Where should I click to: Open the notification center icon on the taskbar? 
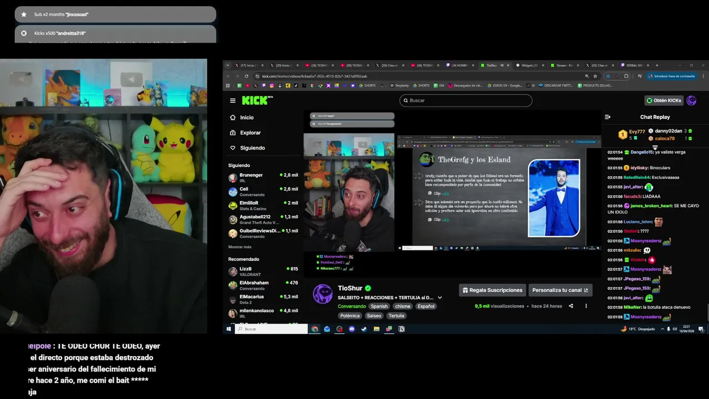[701, 329]
